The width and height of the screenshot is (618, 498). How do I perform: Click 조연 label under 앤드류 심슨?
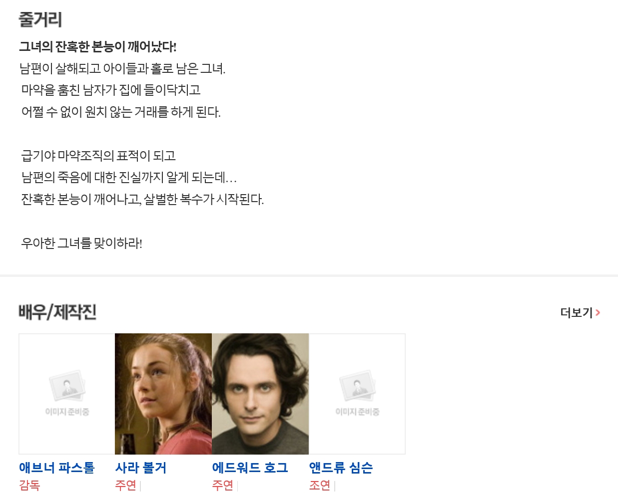[x=319, y=485]
